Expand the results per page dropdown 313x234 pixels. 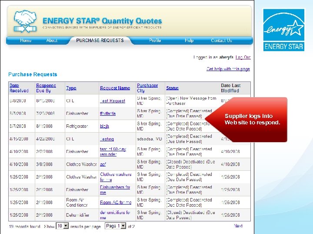(x=62, y=226)
